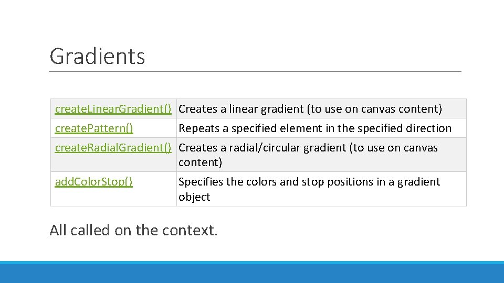Open the add.Color.Stop() link
The width and height of the screenshot is (504, 283).
[94, 182]
